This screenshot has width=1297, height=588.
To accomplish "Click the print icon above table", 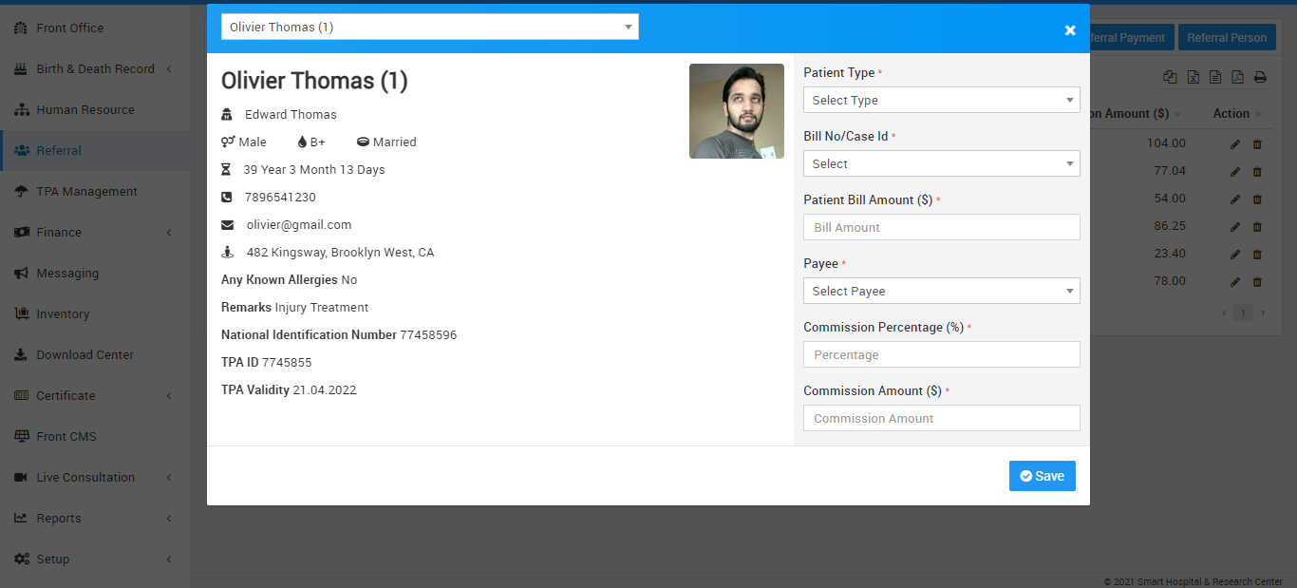I will (x=1260, y=78).
